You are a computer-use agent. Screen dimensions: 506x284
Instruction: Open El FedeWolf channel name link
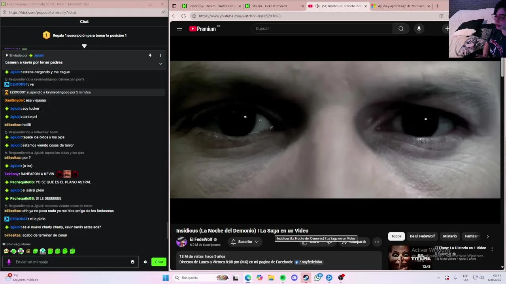(x=201, y=239)
